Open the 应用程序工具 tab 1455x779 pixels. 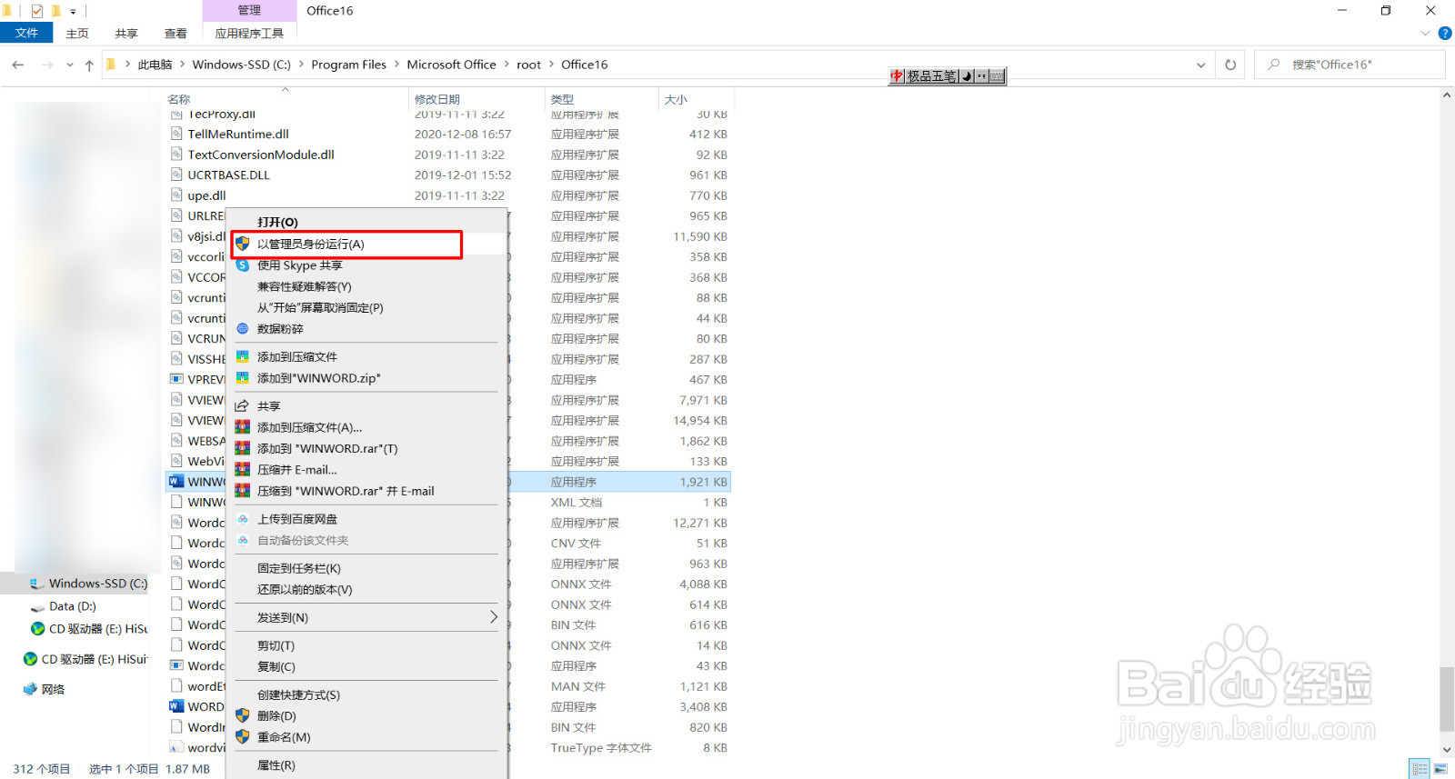click(249, 34)
